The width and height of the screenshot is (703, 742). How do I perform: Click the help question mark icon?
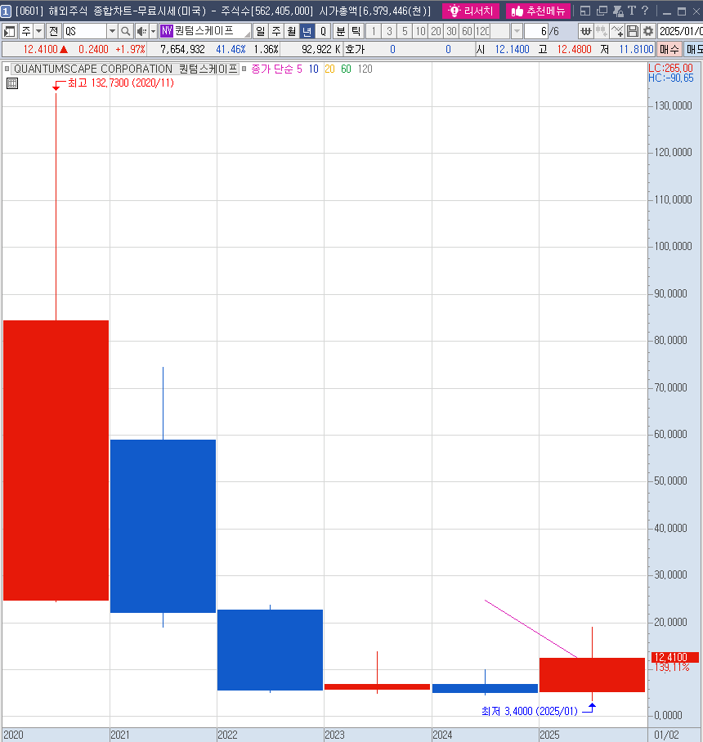645,11
